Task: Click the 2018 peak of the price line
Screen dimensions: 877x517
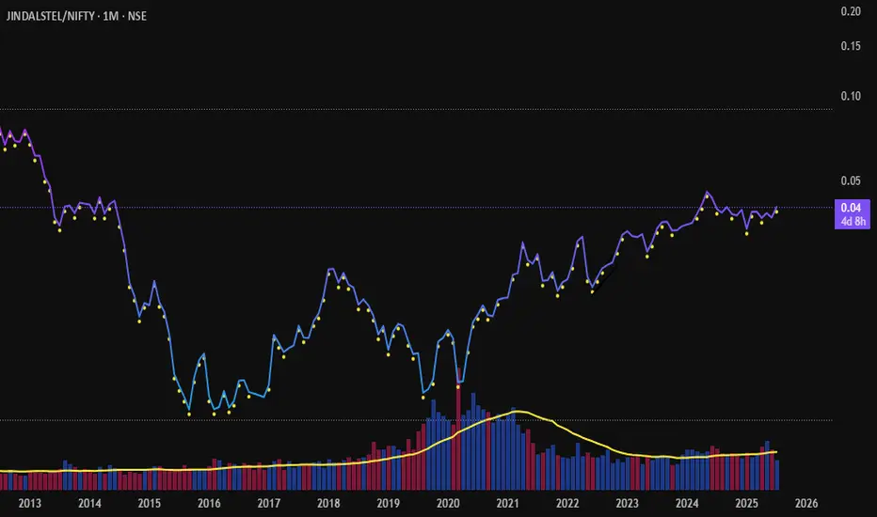Action: 331,270
